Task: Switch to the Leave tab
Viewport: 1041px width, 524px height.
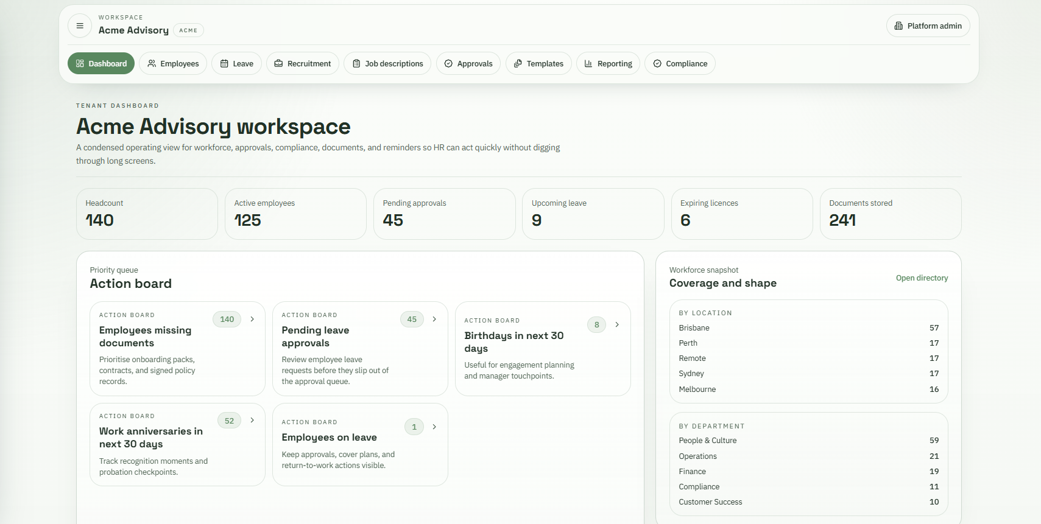Action: click(x=236, y=63)
